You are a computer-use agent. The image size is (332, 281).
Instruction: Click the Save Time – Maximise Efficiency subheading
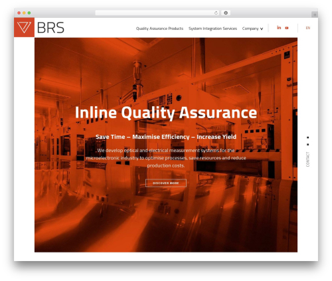coord(166,137)
